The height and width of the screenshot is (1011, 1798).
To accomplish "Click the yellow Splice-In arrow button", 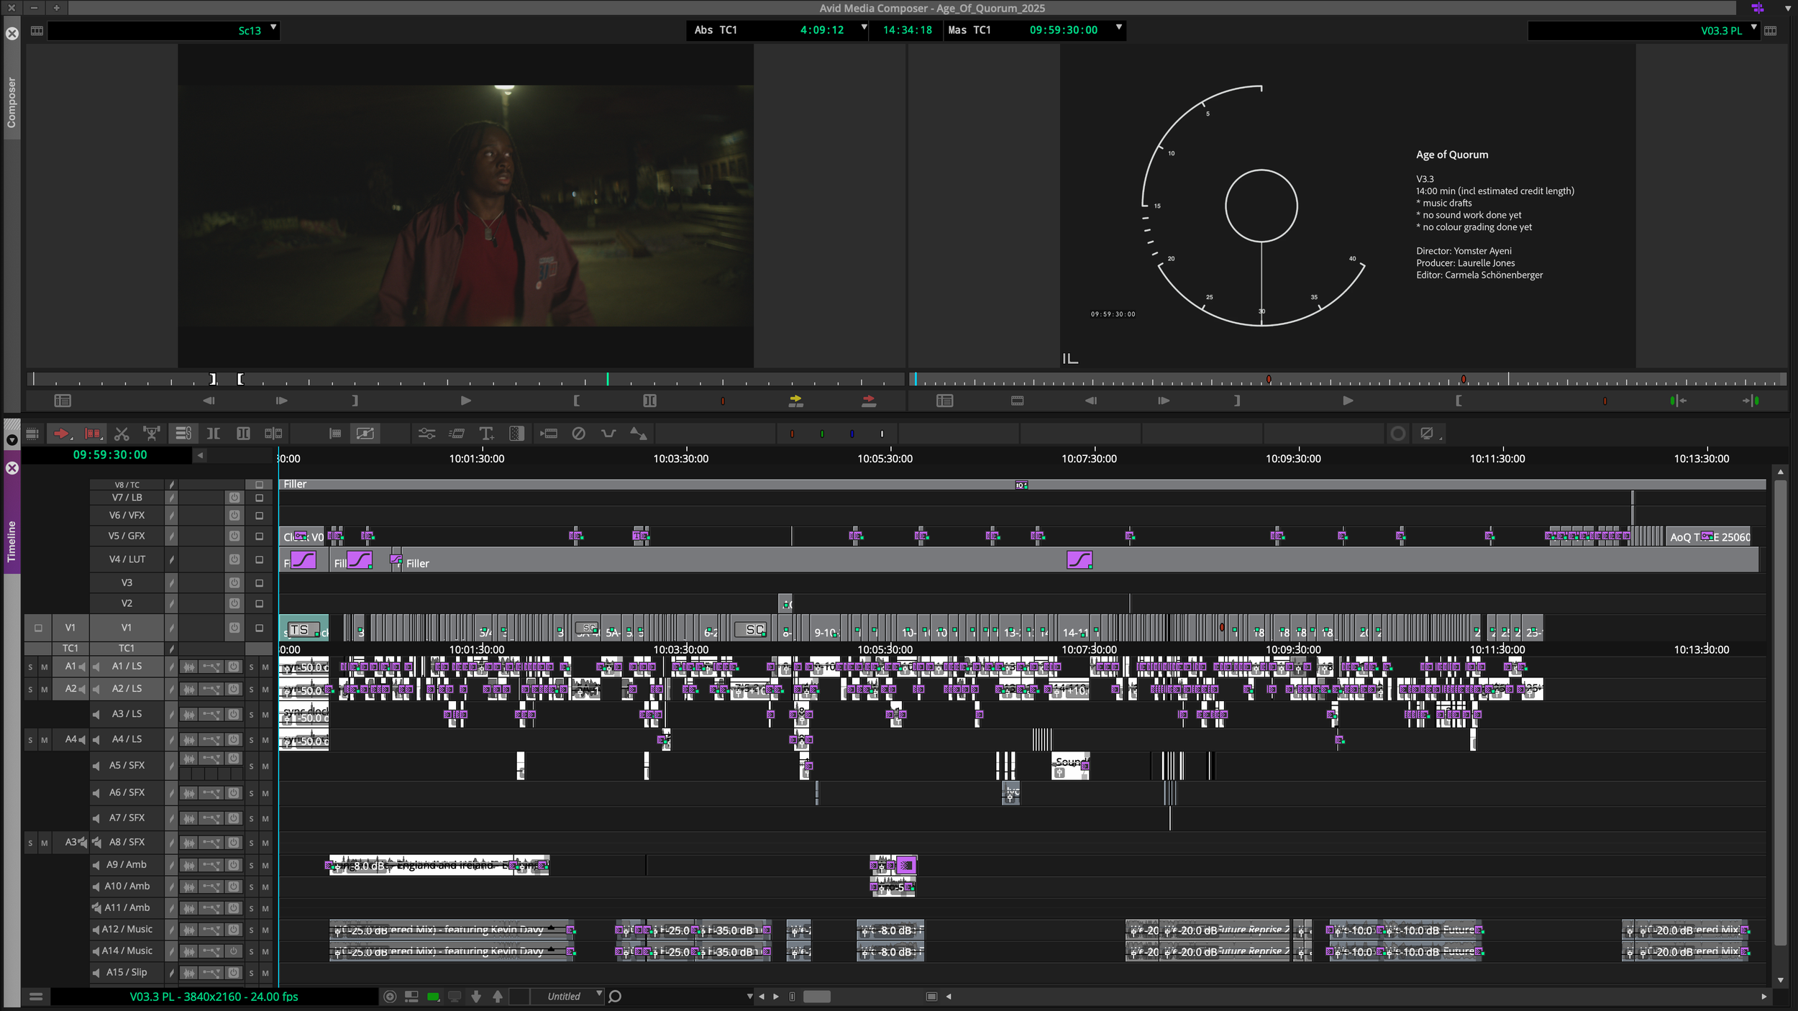I will pos(795,401).
